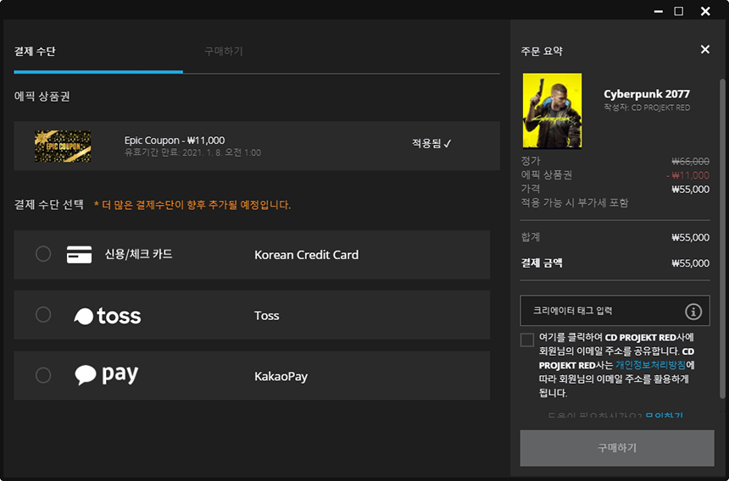This screenshot has height=481, width=729.
Task: Close the checkout window from title bar
Action: 705,11
